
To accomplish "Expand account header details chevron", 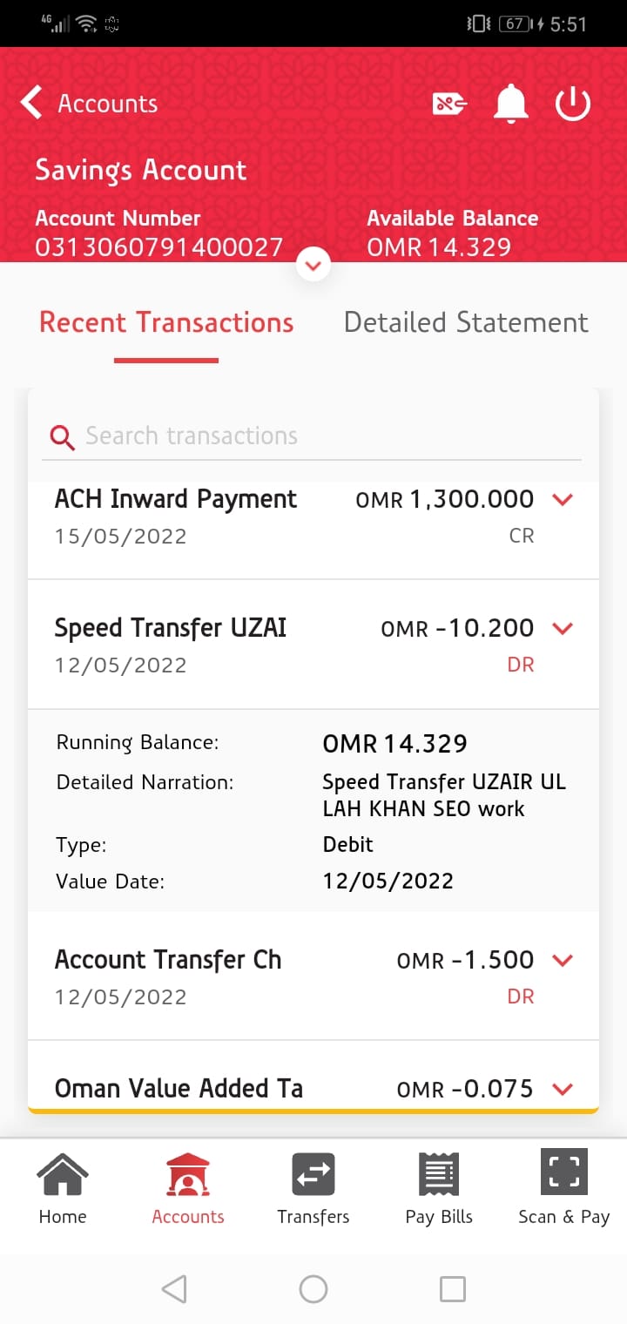I will (x=313, y=264).
